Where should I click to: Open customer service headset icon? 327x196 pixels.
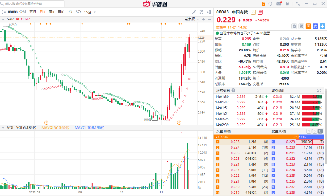click(x=270, y=3)
